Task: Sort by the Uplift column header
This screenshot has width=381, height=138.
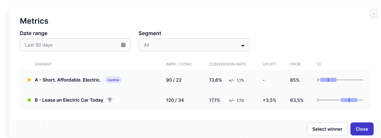Action: tap(269, 64)
